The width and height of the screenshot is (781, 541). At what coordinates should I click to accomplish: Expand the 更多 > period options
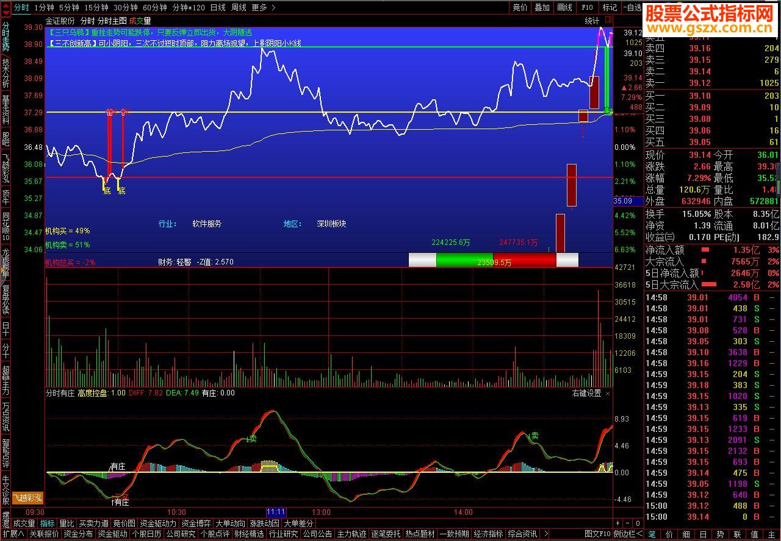pos(263,7)
